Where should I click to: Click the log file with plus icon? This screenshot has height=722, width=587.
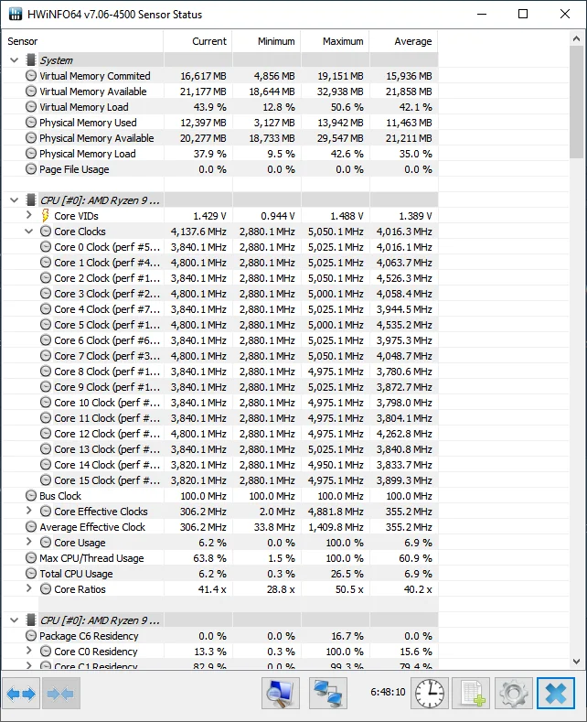click(472, 693)
